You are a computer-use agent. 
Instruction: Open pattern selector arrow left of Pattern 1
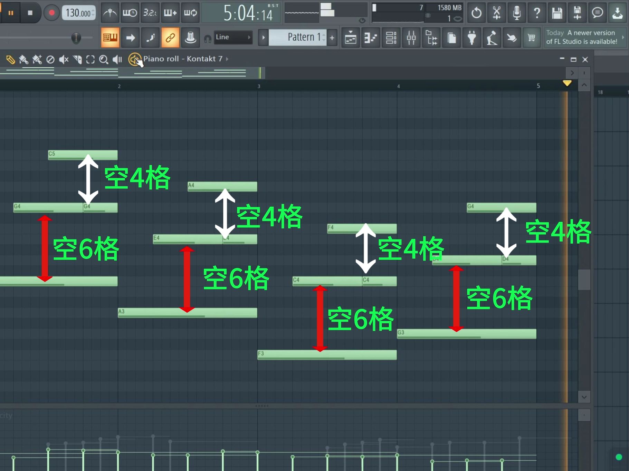(x=263, y=37)
